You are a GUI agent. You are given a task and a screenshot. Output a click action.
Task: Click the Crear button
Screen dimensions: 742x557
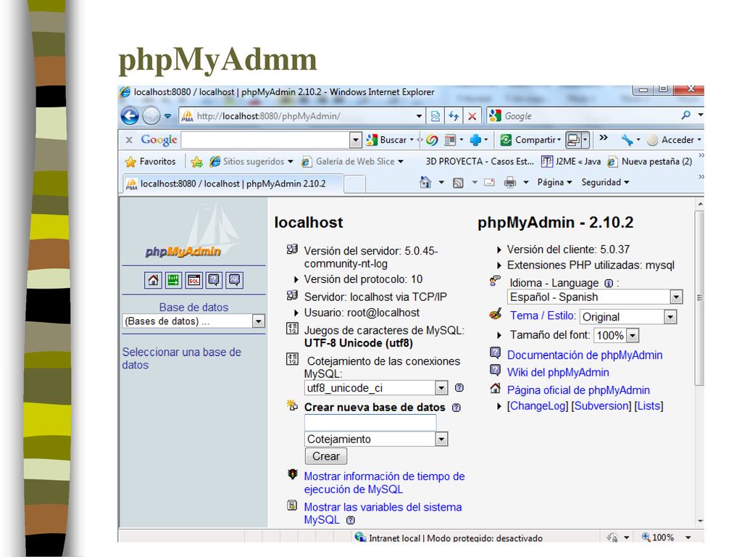point(325,456)
